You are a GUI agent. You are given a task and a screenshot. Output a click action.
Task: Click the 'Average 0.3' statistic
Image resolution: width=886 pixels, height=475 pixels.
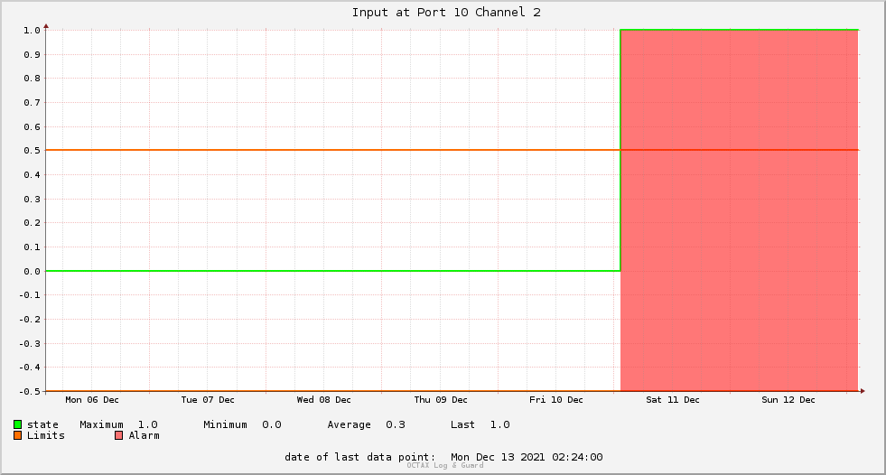[366, 424]
